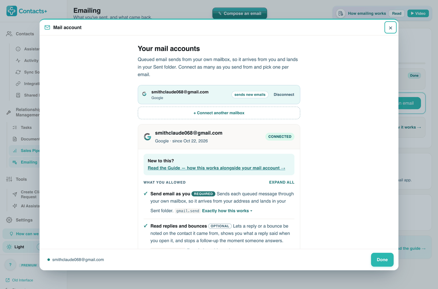
Task: Click the Contacts people icon
Action: 9,34
